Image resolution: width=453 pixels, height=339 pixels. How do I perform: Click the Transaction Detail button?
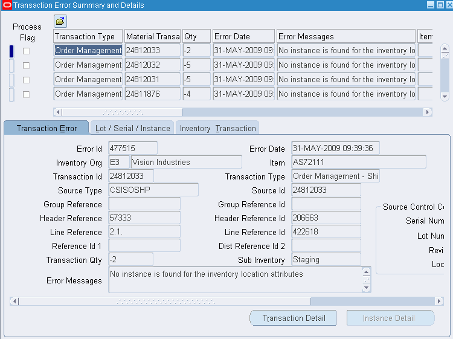293,318
